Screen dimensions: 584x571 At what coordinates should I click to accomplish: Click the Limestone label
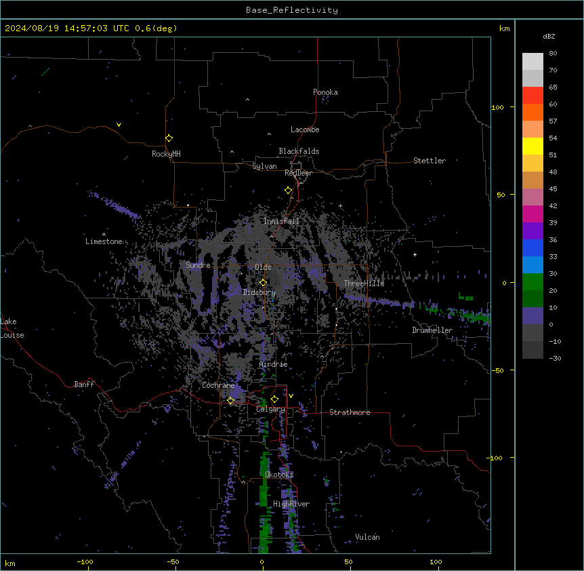point(104,241)
